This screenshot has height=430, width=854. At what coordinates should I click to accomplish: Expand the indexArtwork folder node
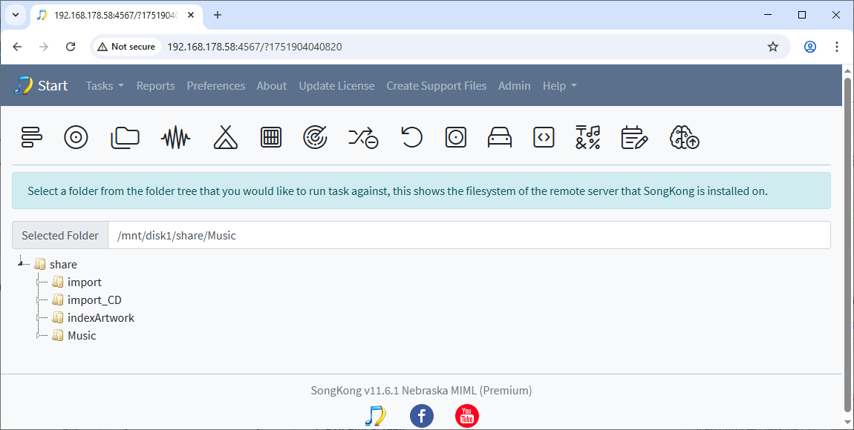coord(38,318)
